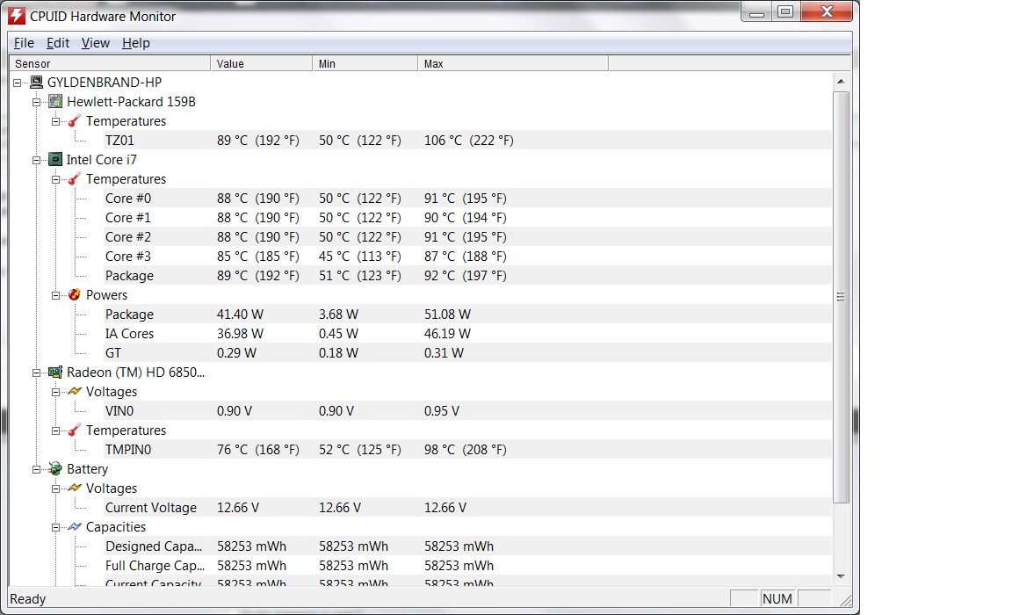Image resolution: width=1012 pixels, height=615 pixels.
Task: Click the 106 °C max value for TZ01
Action: (468, 140)
